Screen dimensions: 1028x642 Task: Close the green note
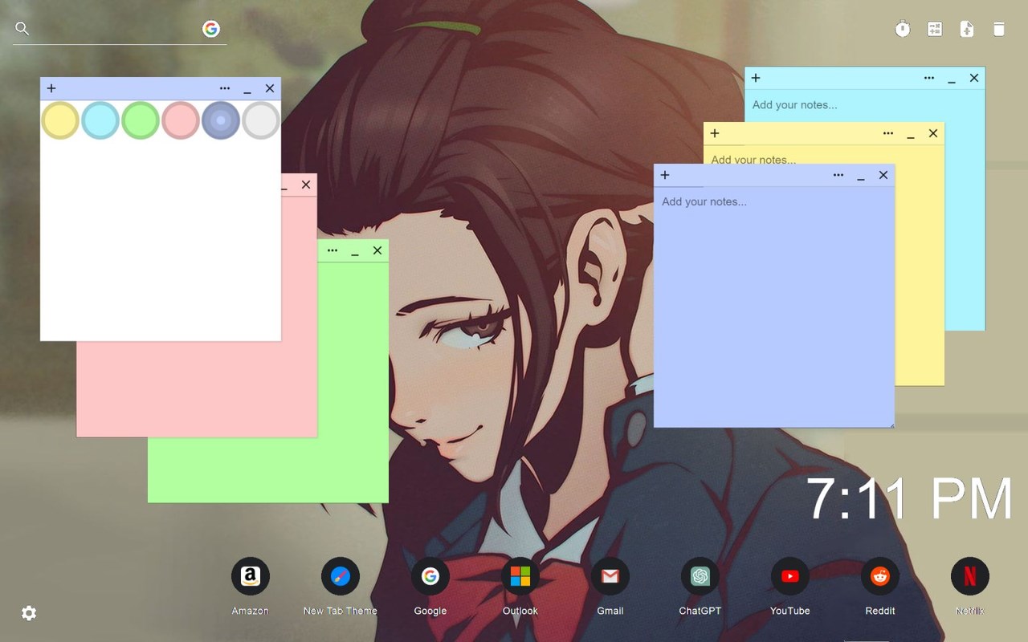377,250
